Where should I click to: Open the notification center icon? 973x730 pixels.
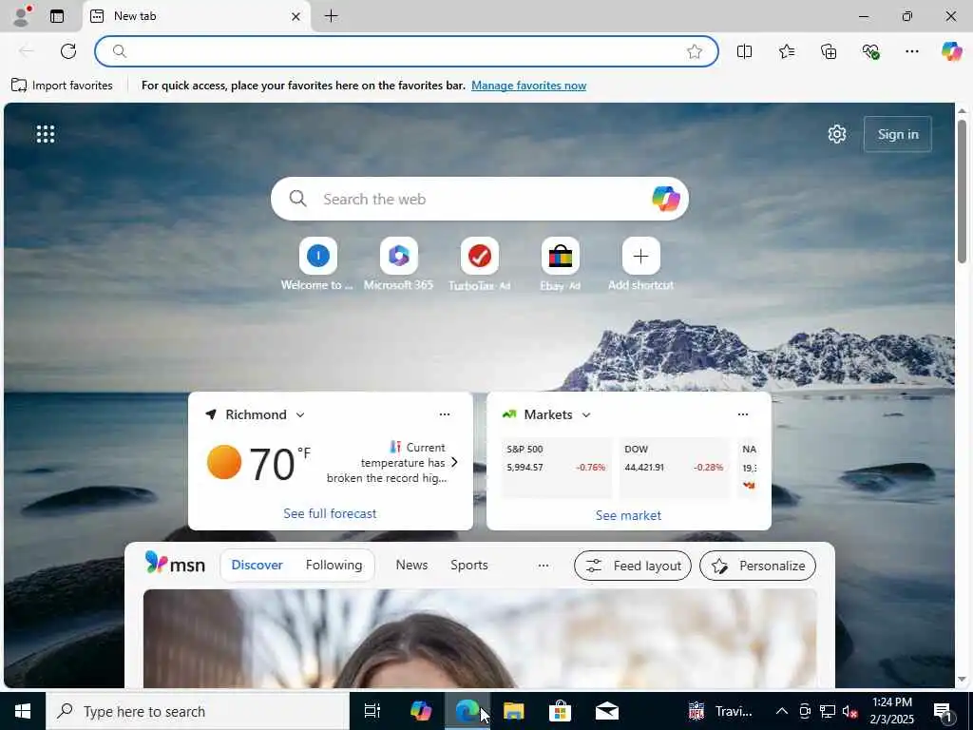pyautogui.click(x=944, y=711)
